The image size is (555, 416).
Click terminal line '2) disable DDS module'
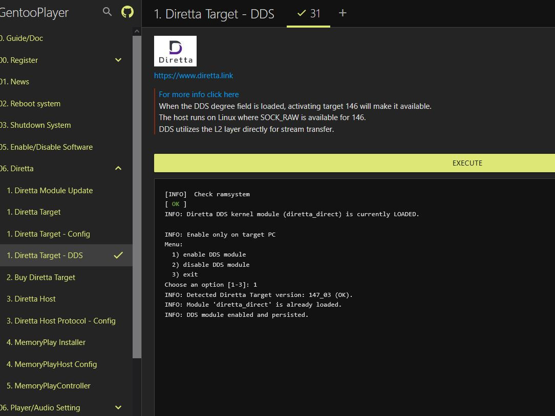tap(210, 265)
